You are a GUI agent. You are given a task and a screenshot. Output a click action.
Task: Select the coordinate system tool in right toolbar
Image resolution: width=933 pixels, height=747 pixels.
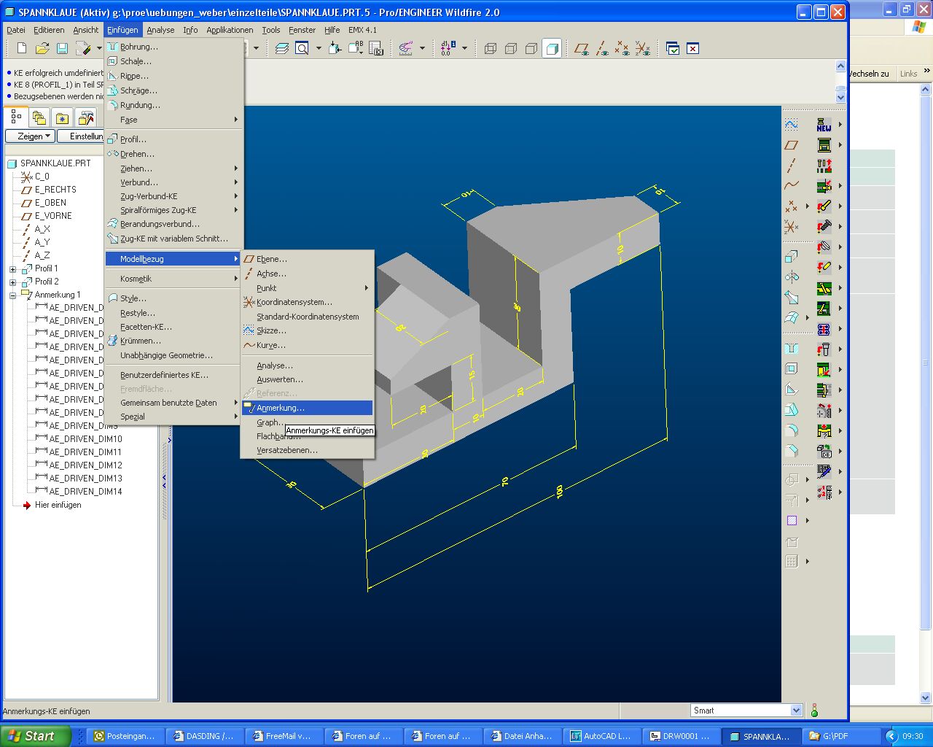[792, 227]
